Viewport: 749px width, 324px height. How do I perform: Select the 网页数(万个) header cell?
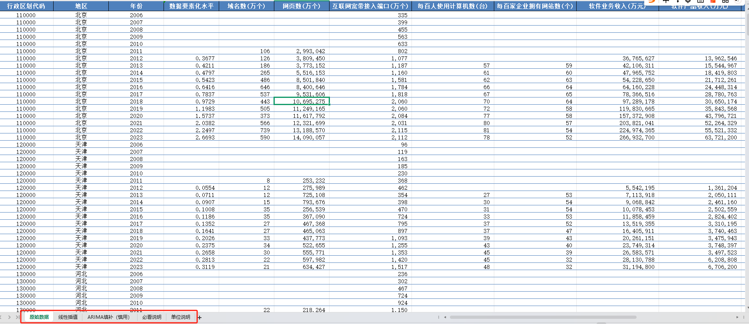[302, 6]
